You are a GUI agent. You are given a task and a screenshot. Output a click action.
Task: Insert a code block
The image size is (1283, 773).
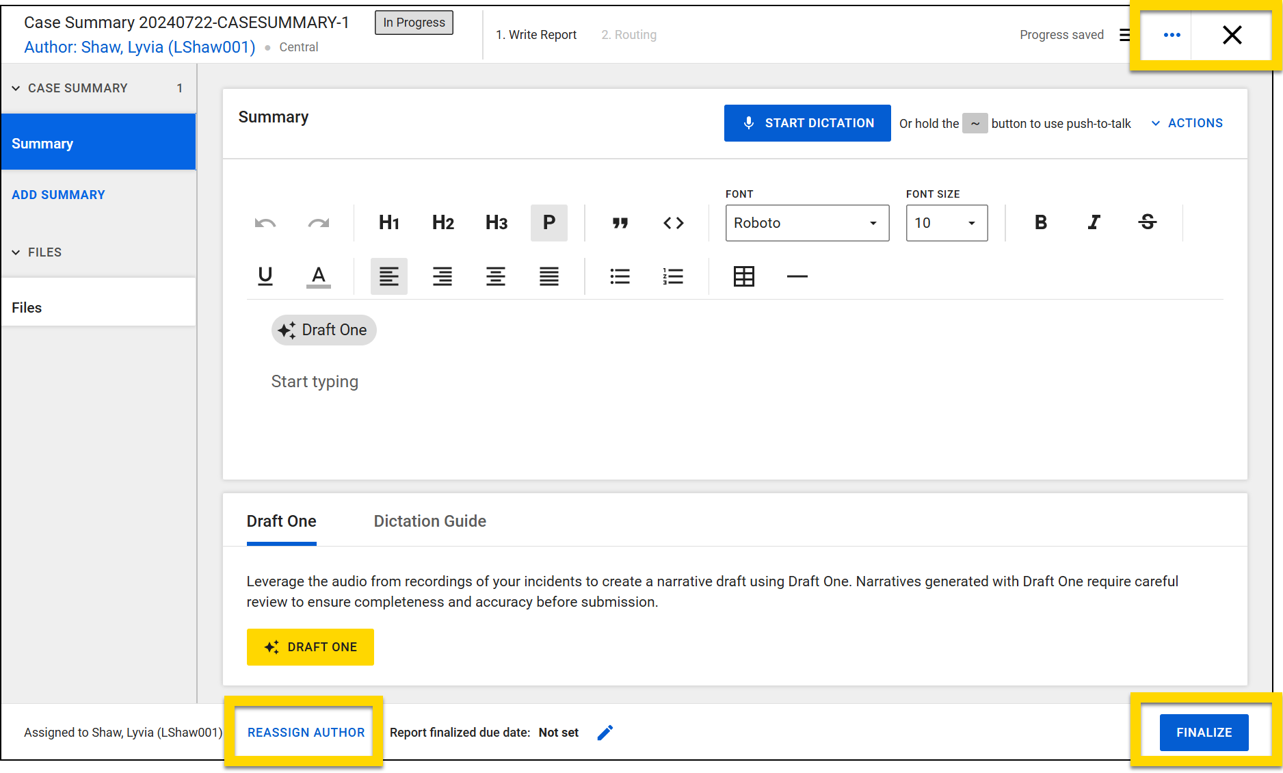coord(674,223)
